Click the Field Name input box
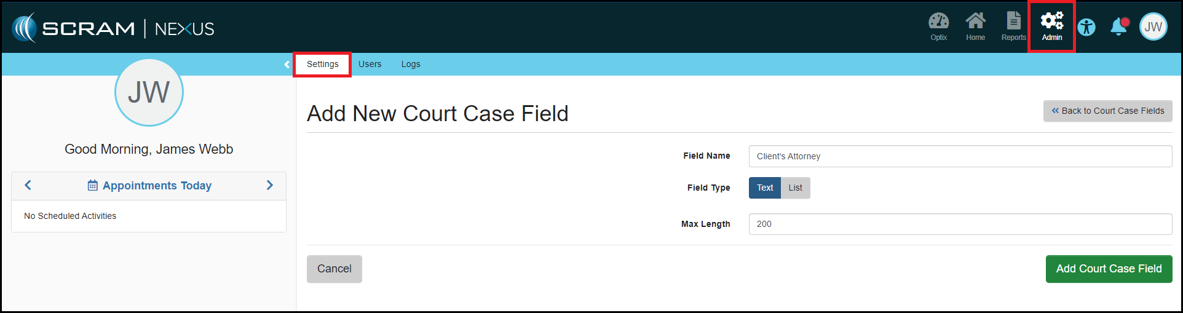1183x313 pixels. point(960,156)
